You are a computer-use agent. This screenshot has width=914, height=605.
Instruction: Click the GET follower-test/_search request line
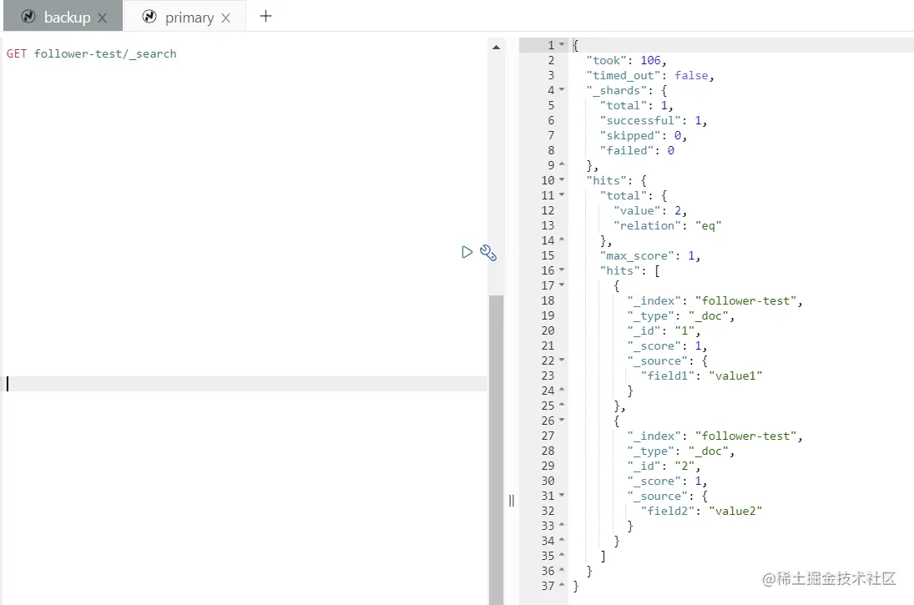pos(92,53)
